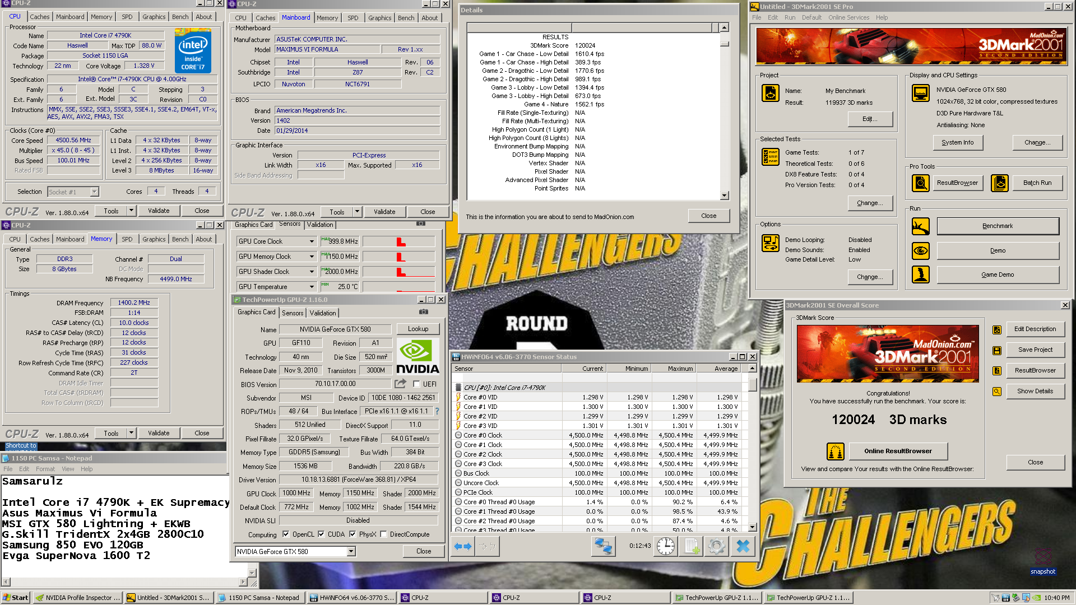Click the Start button on the taskbar

point(16,598)
